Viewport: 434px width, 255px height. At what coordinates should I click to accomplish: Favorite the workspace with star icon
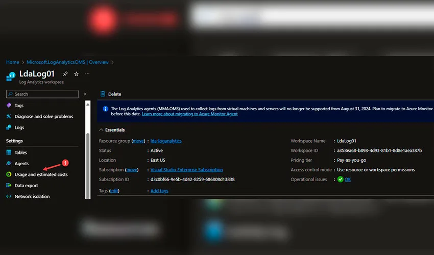click(76, 74)
